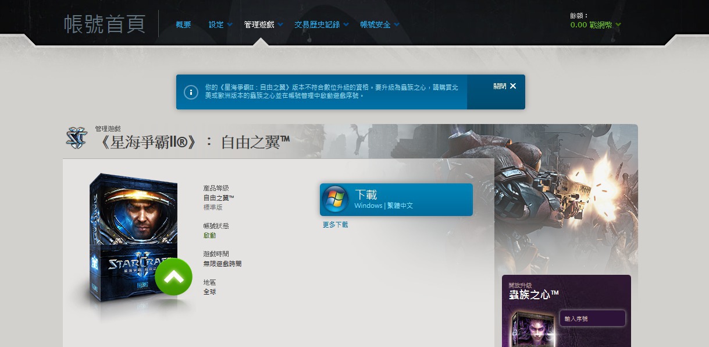The height and width of the screenshot is (347, 709).
Task: Click the 蟲族之心™ upgrade title
Action: pos(534,295)
